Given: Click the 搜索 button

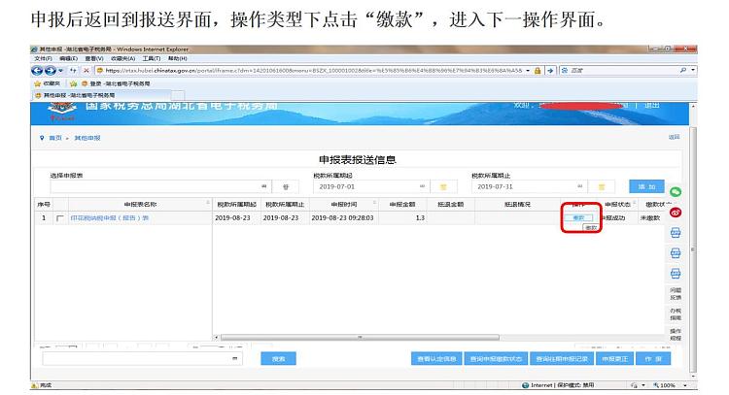Looking at the screenshot, I should click(x=278, y=358).
